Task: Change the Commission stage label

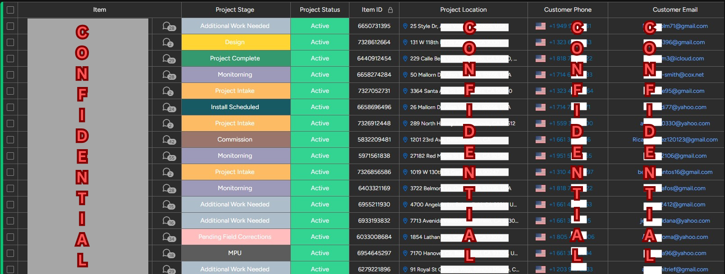Action: (236, 140)
